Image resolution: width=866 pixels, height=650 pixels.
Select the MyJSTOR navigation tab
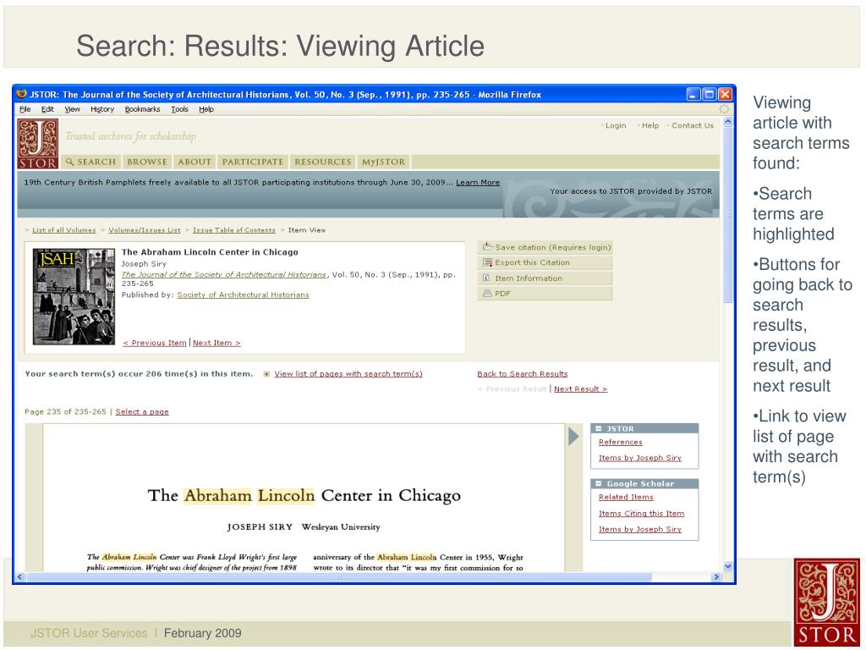[x=383, y=162]
